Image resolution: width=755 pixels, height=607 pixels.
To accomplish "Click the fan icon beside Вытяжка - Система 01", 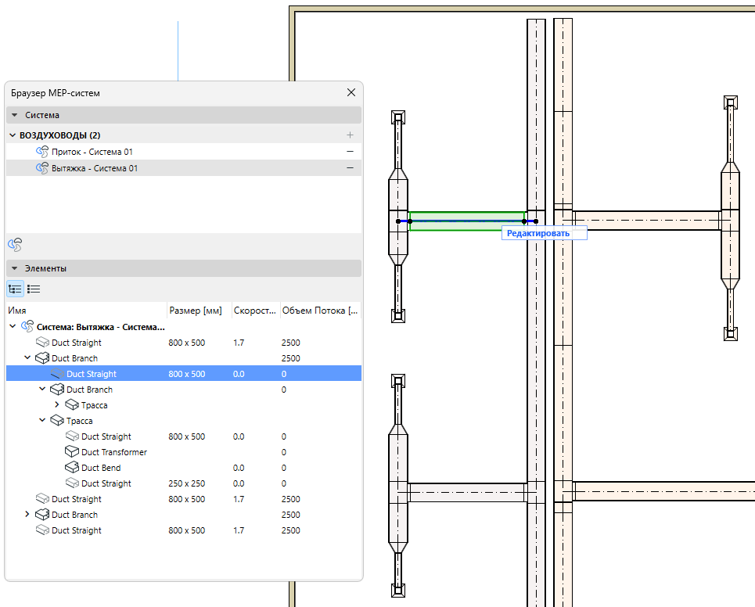I will click(x=42, y=168).
